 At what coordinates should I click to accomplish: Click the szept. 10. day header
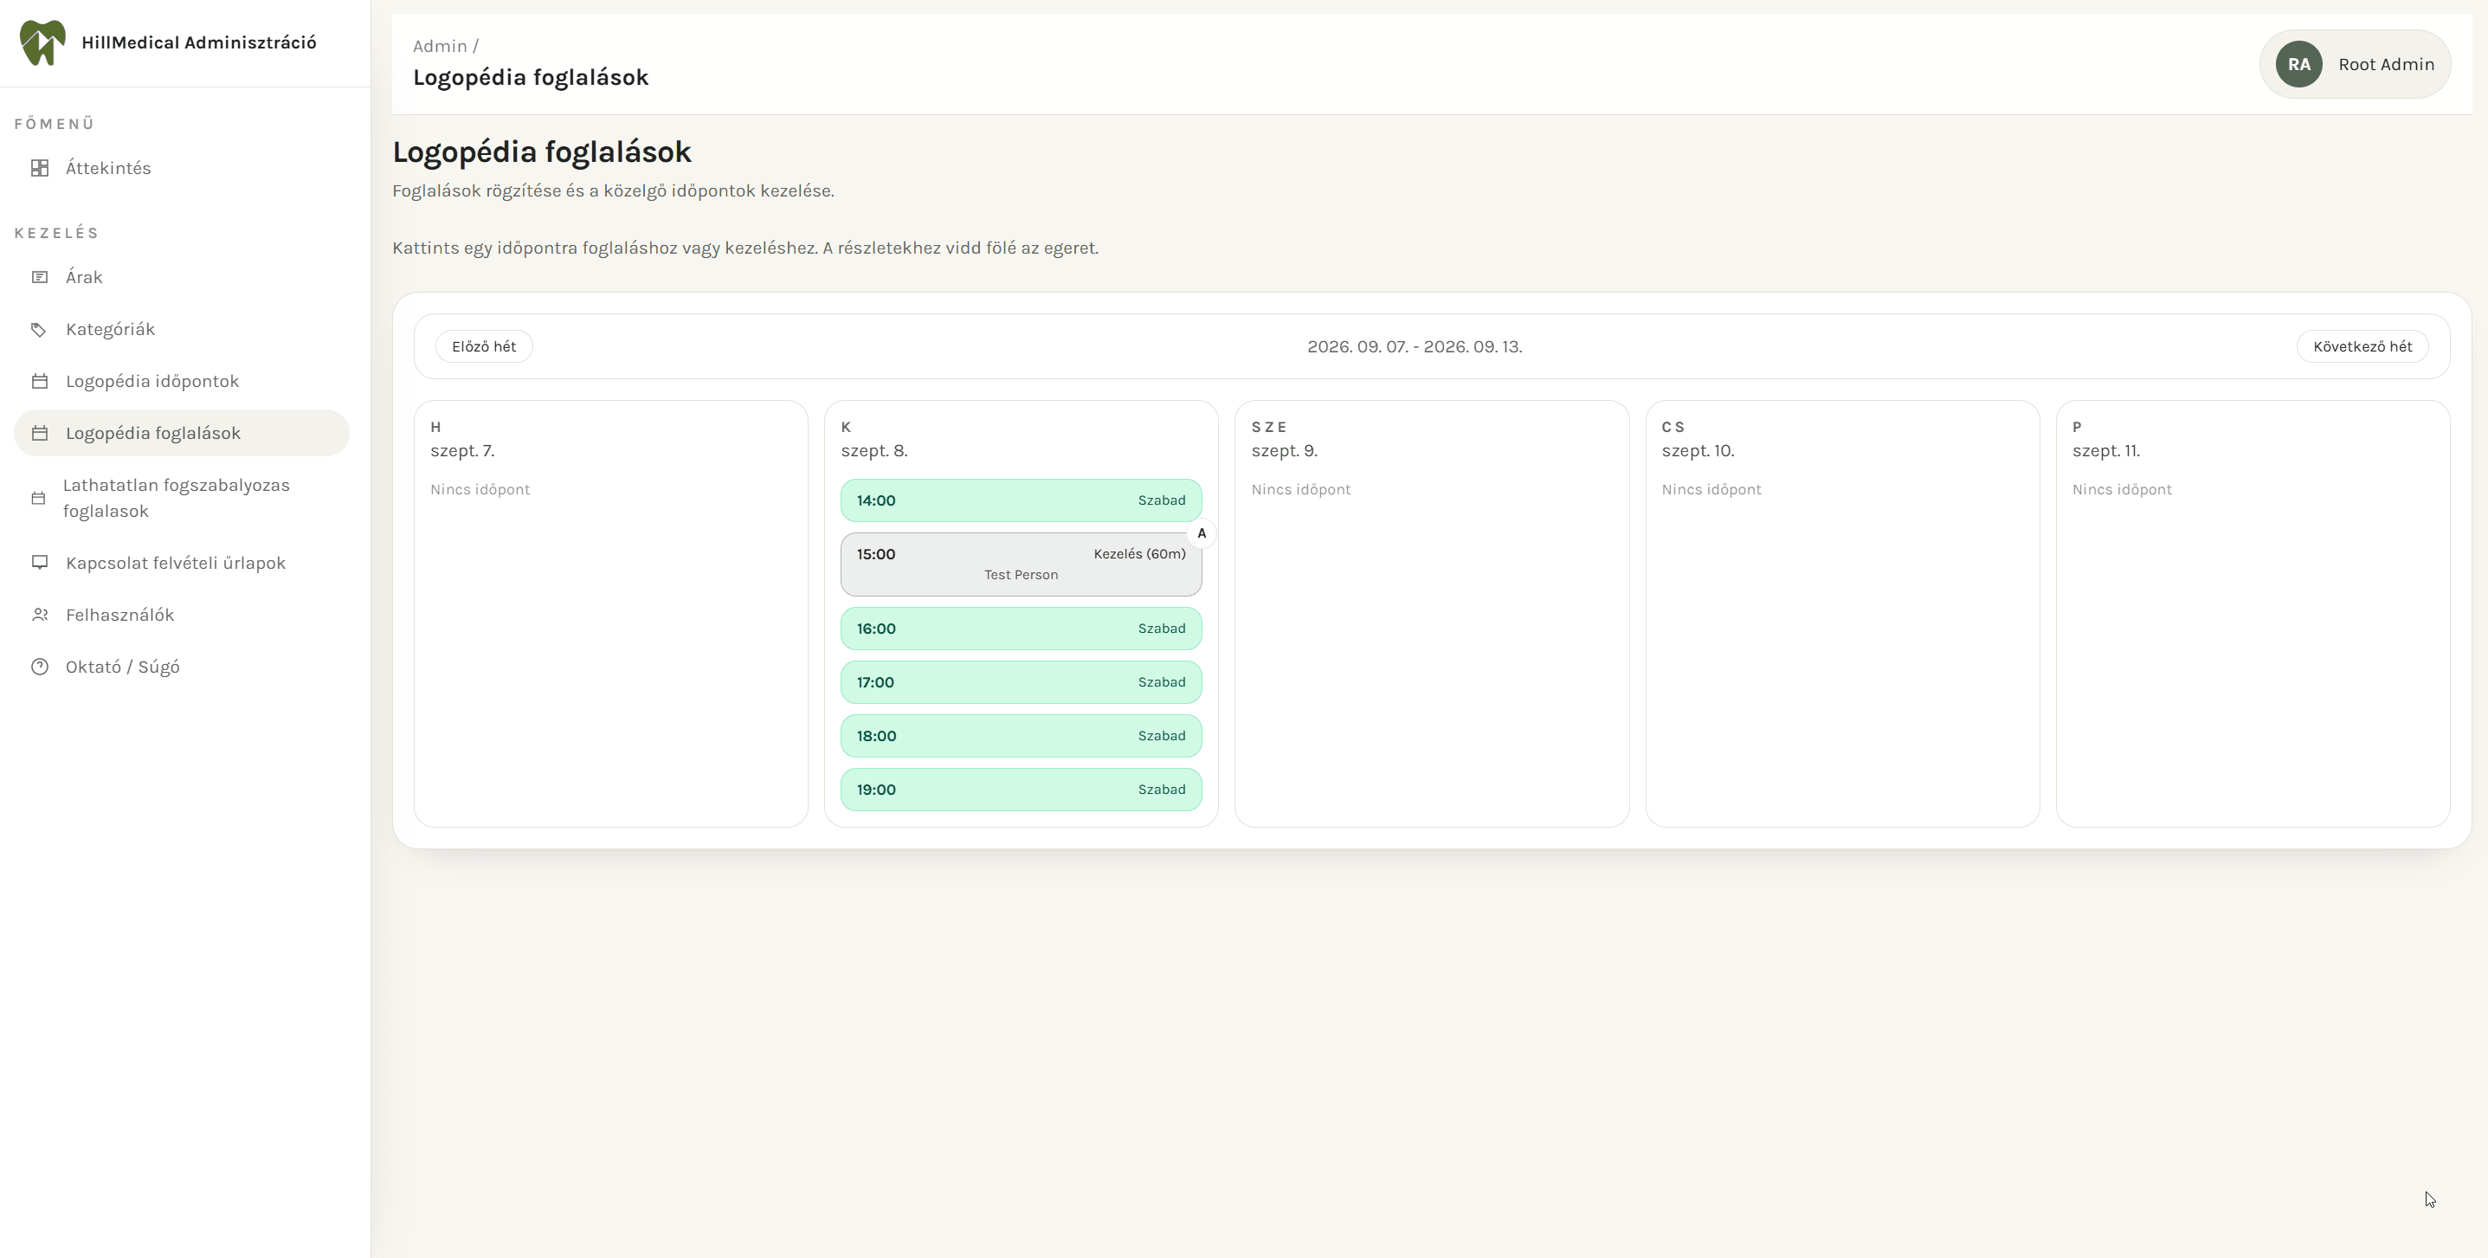click(1698, 451)
